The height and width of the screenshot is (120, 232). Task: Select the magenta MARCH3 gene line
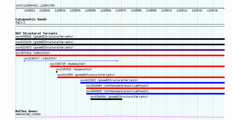120,117
